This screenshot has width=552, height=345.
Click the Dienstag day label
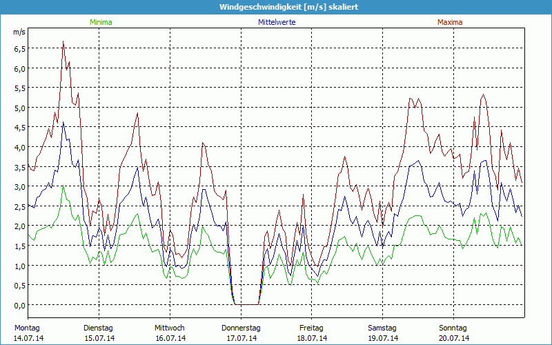[98, 328]
